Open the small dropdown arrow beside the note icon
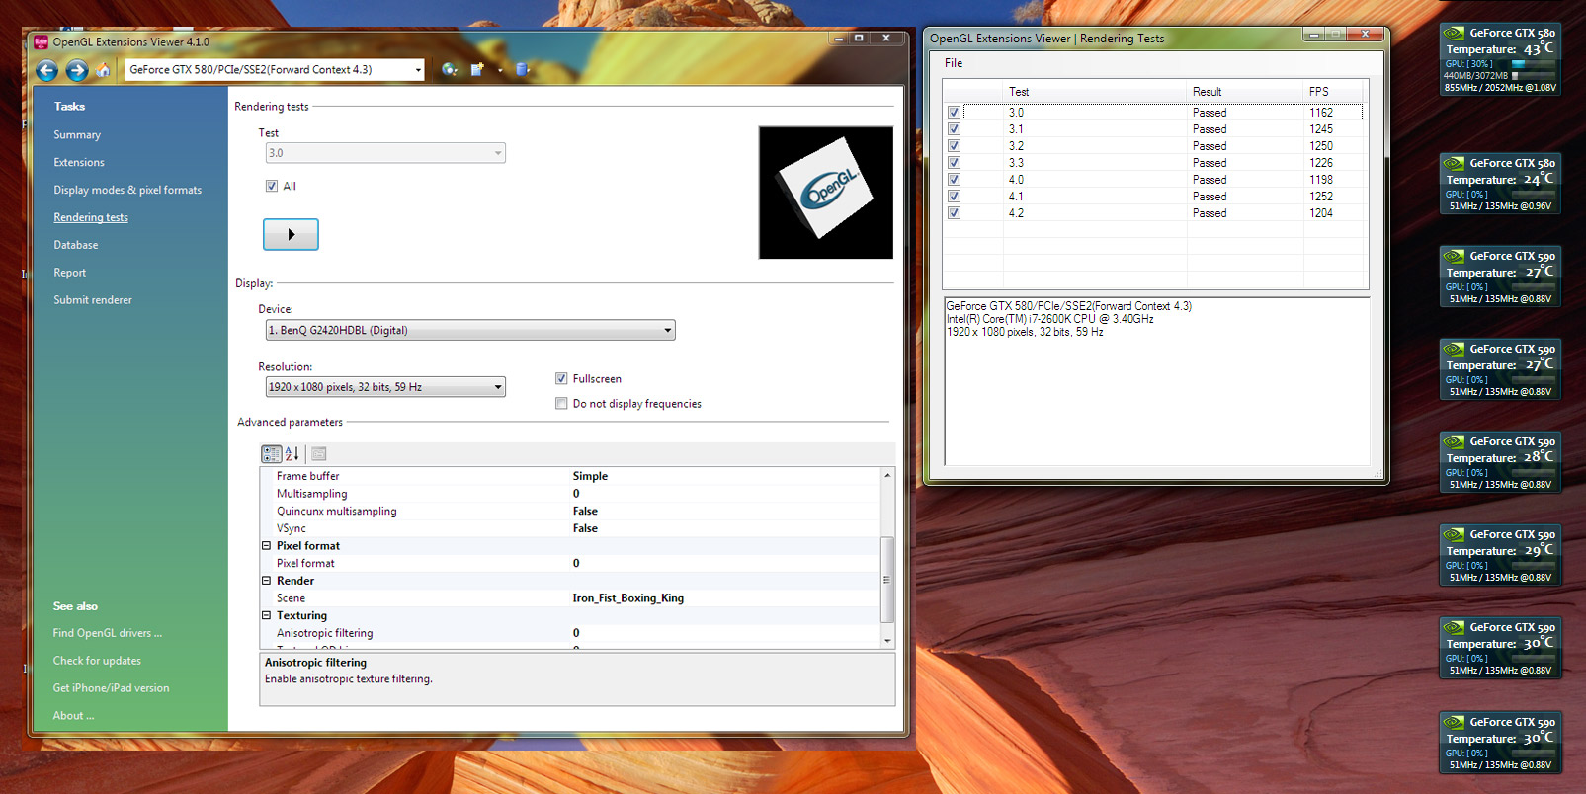 [x=500, y=70]
